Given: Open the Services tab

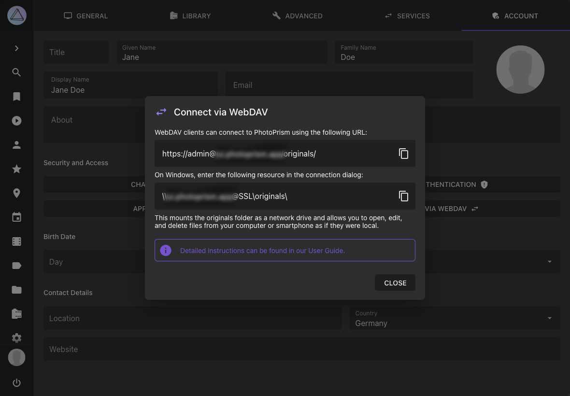Looking at the screenshot, I should (x=407, y=15).
